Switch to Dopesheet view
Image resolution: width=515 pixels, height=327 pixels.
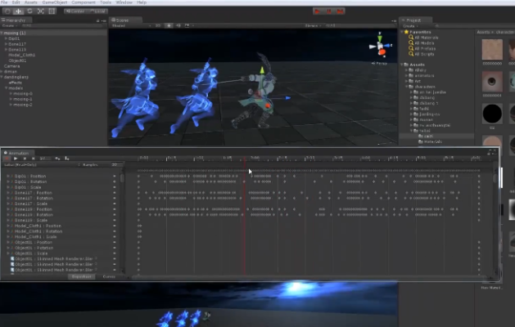pyautogui.click(x=81, y=277)
